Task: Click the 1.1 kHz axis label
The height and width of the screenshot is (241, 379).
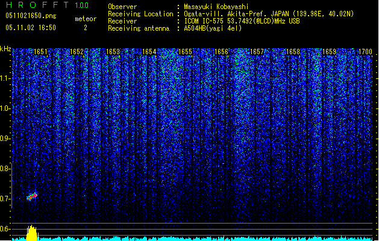Action: (5, 78)
